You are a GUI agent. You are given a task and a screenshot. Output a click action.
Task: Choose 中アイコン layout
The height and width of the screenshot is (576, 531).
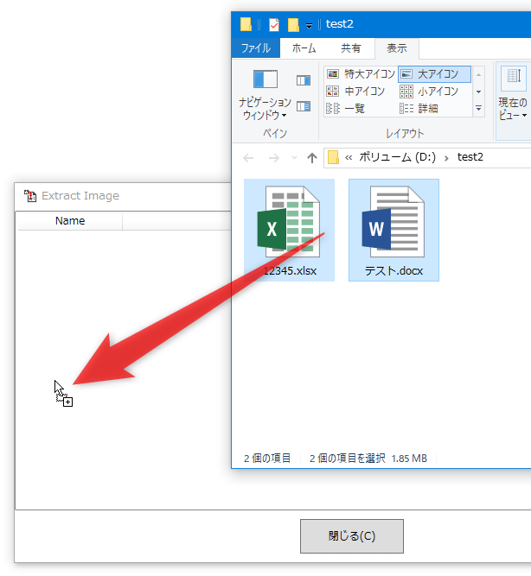coord(355,91)
